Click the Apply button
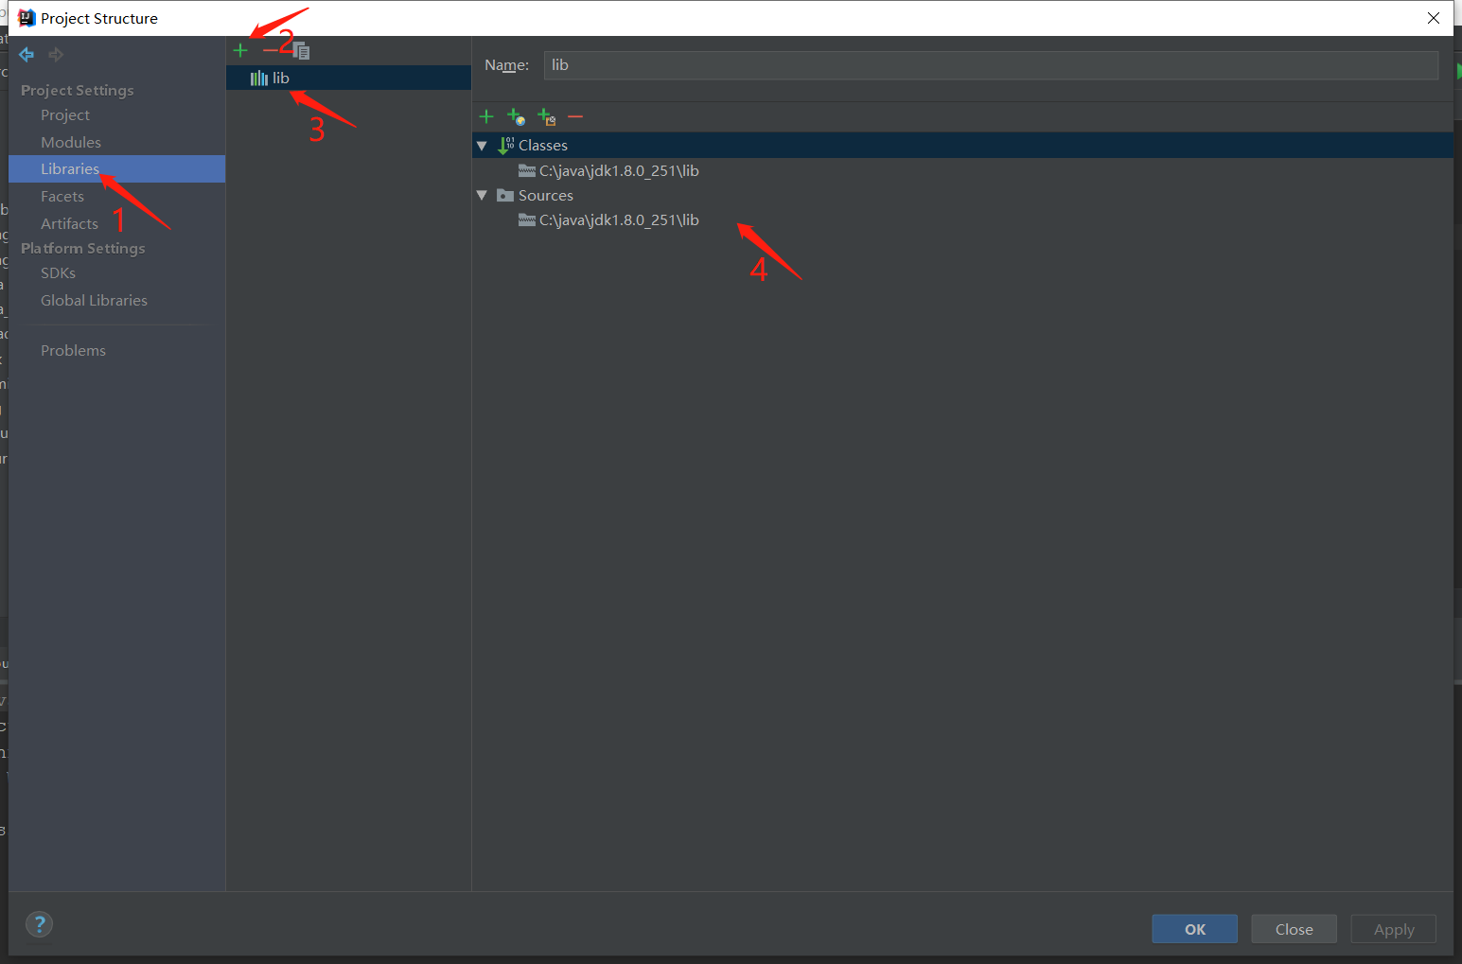 click(x=1393, y=929)
